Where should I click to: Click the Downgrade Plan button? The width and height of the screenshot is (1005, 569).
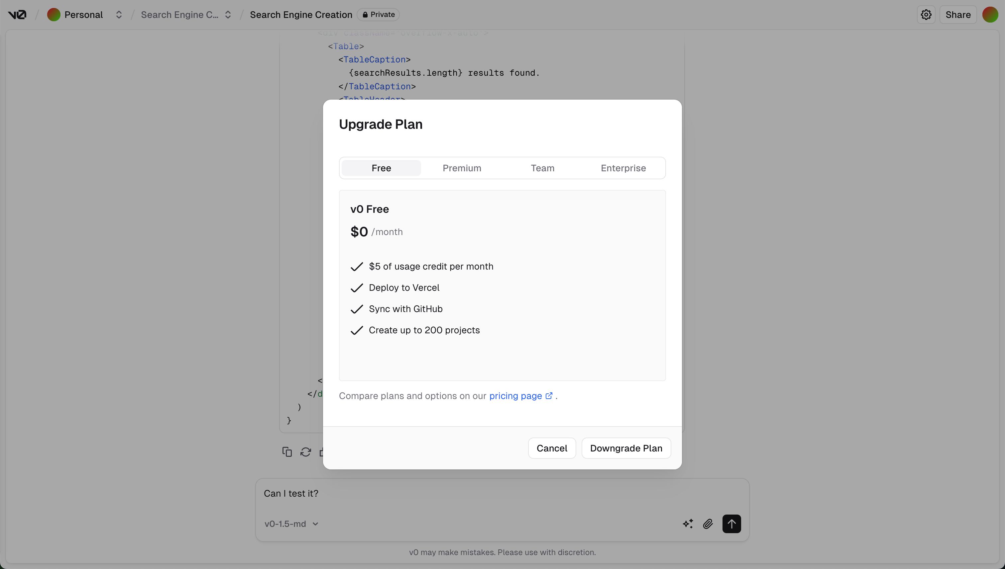click(x=626, y=448)
